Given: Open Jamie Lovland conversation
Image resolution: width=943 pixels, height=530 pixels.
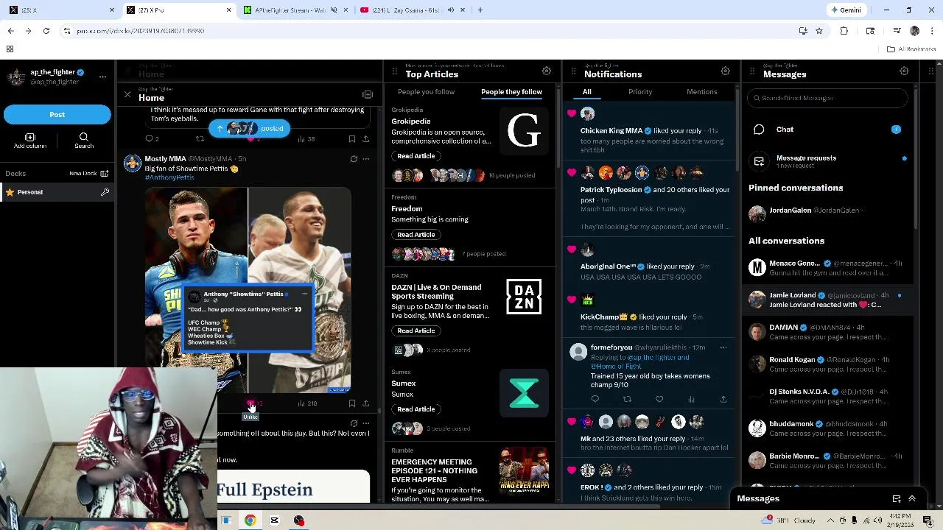Looking at the screenshot, I should pyautogui.click(x=828, y=300).
